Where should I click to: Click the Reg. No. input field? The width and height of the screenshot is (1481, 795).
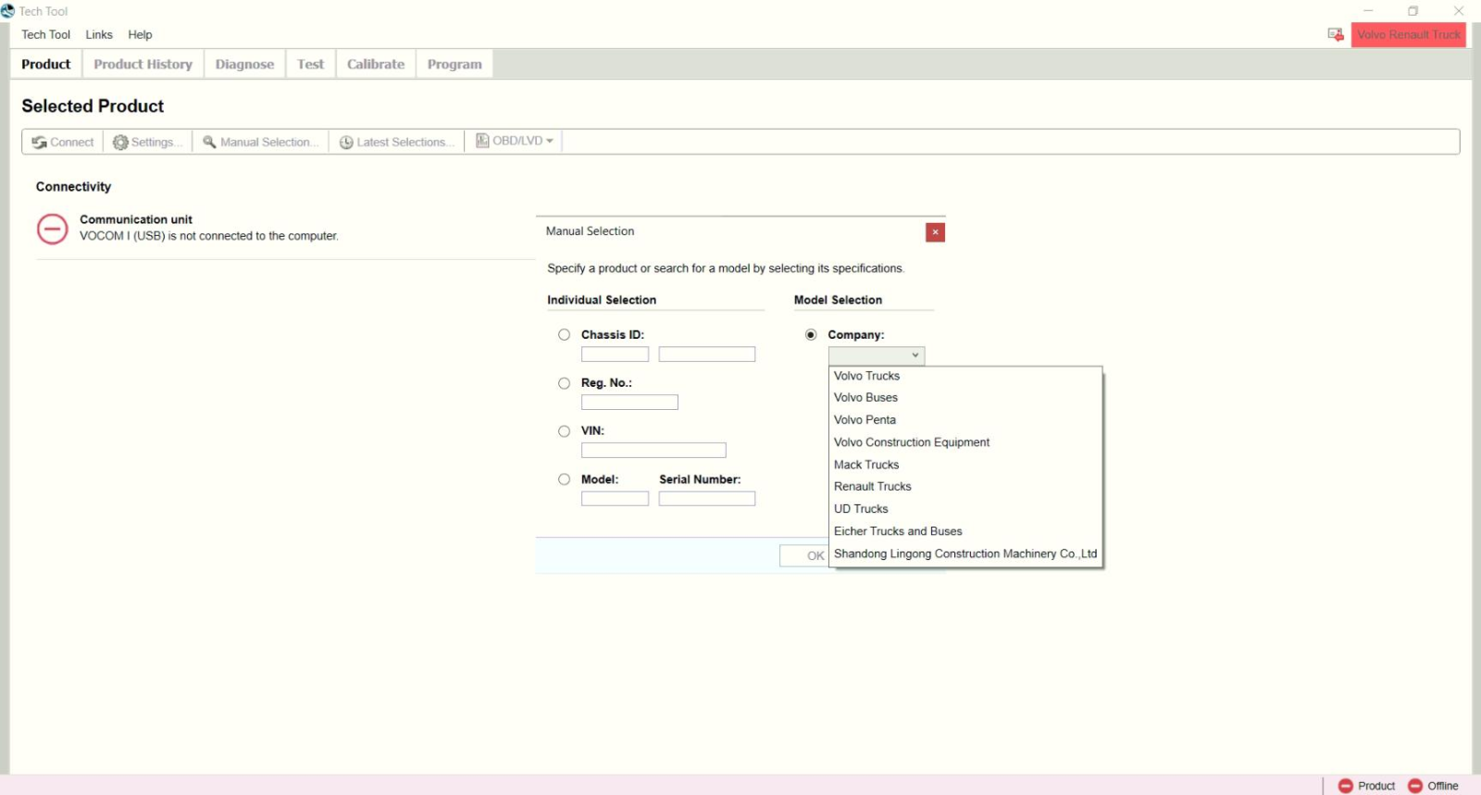(629, 403)
